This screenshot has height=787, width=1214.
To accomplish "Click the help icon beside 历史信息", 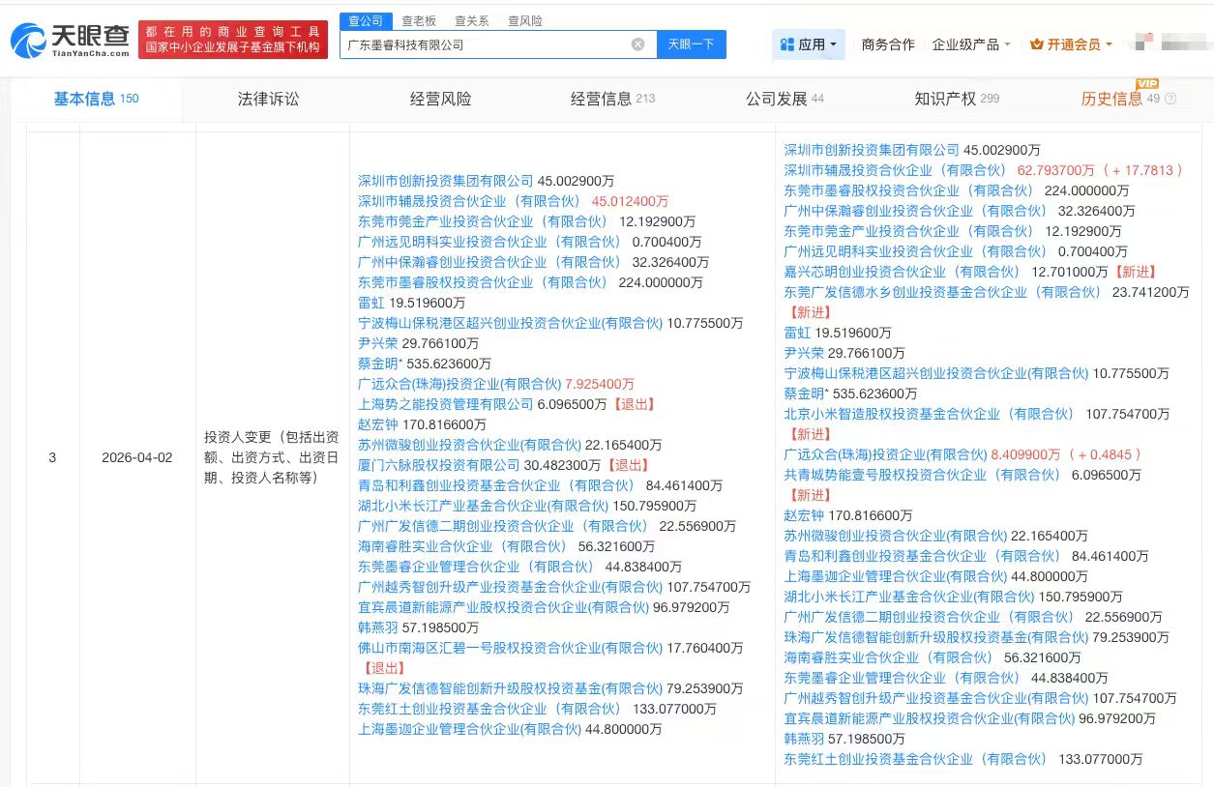I will click(x=1171, y=99).
